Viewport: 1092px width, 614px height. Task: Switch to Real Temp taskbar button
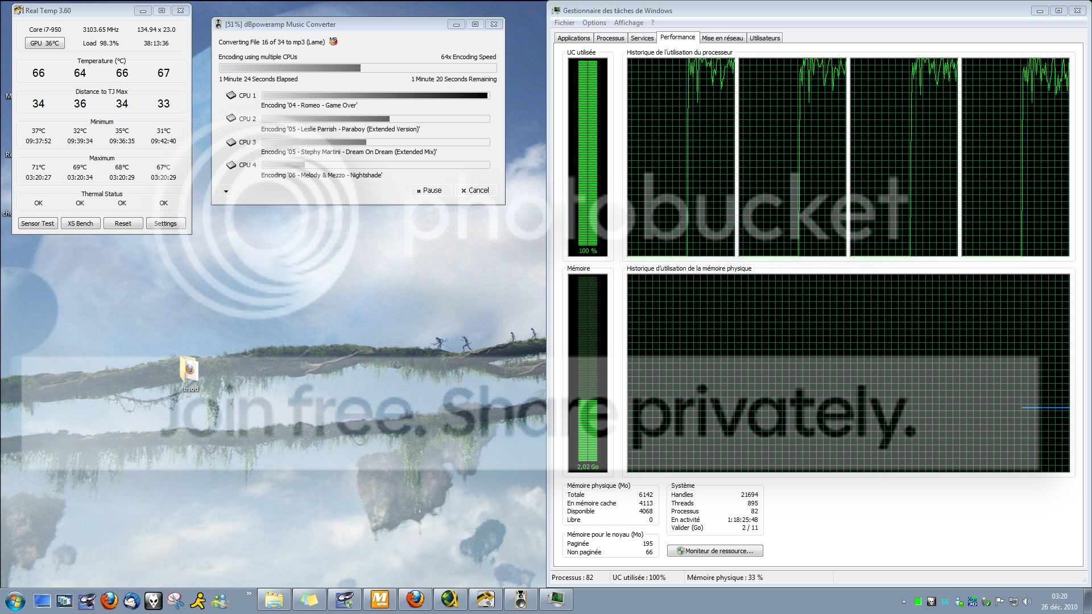tap(486, 600)
